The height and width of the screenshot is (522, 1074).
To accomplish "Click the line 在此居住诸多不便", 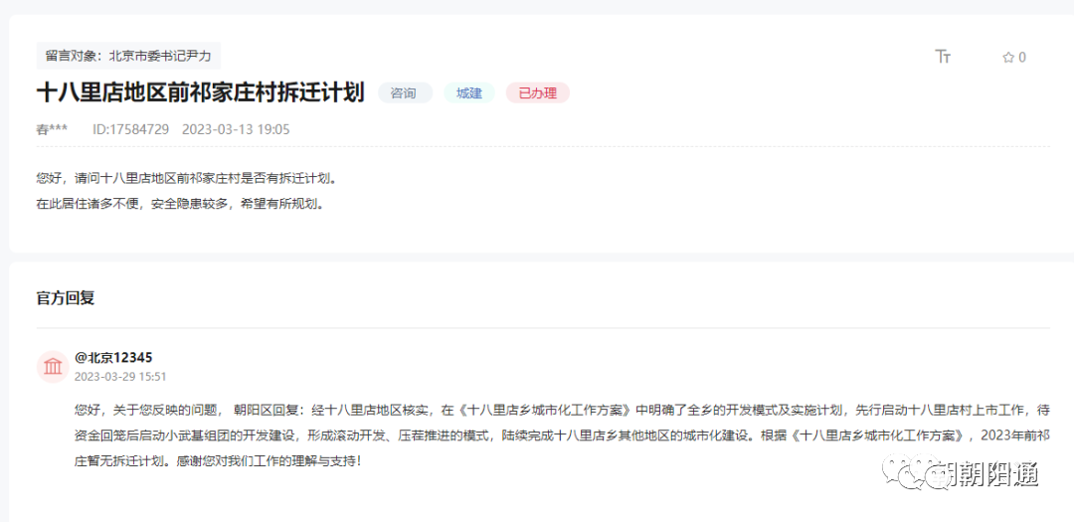I will tap(179, 204).
